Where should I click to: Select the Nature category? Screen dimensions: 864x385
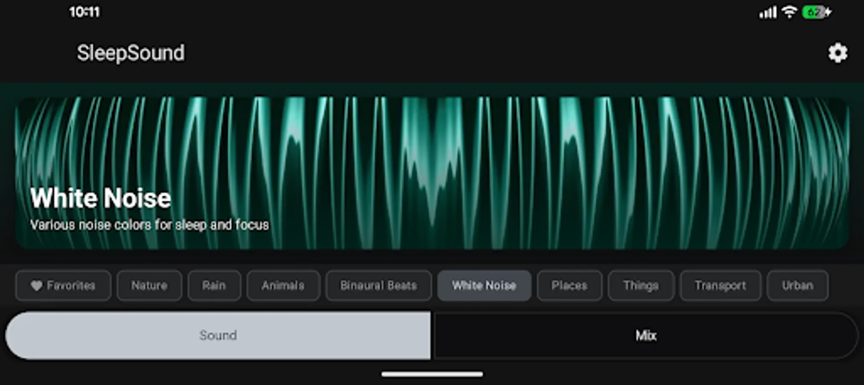click(x=149, y=285)
